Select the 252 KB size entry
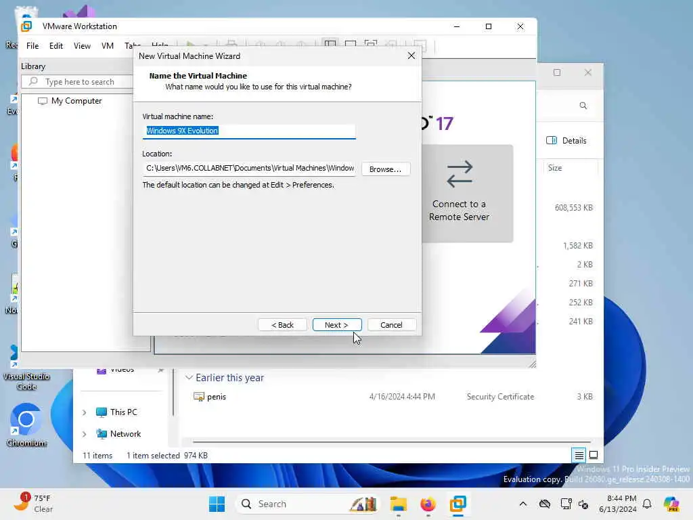This screenshot has height=520, width=693. pyautogui.click(x=581, y=303)
